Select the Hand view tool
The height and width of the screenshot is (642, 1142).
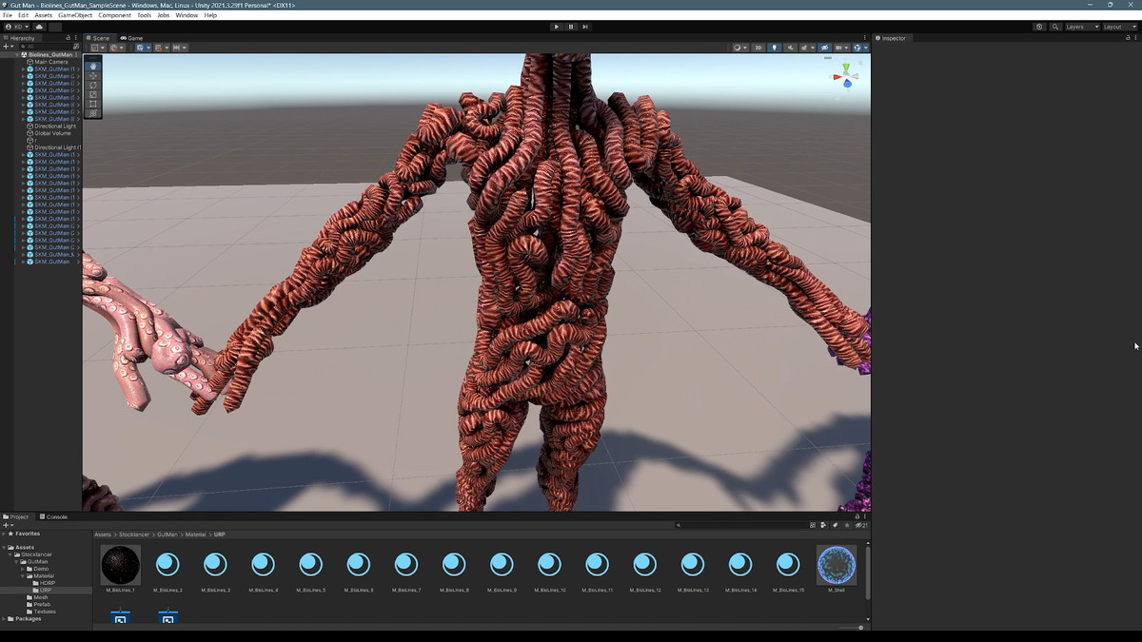pos(92,67)
